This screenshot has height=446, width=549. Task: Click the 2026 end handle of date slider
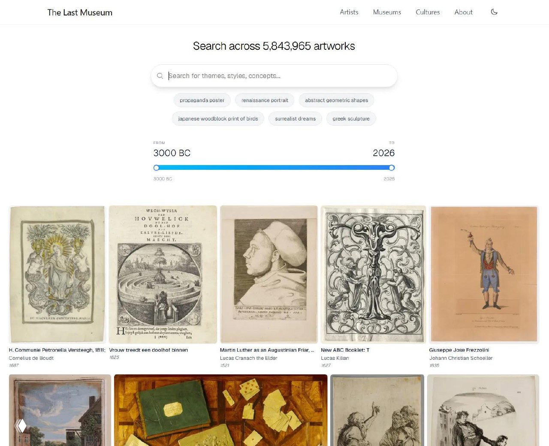(392, 168)
